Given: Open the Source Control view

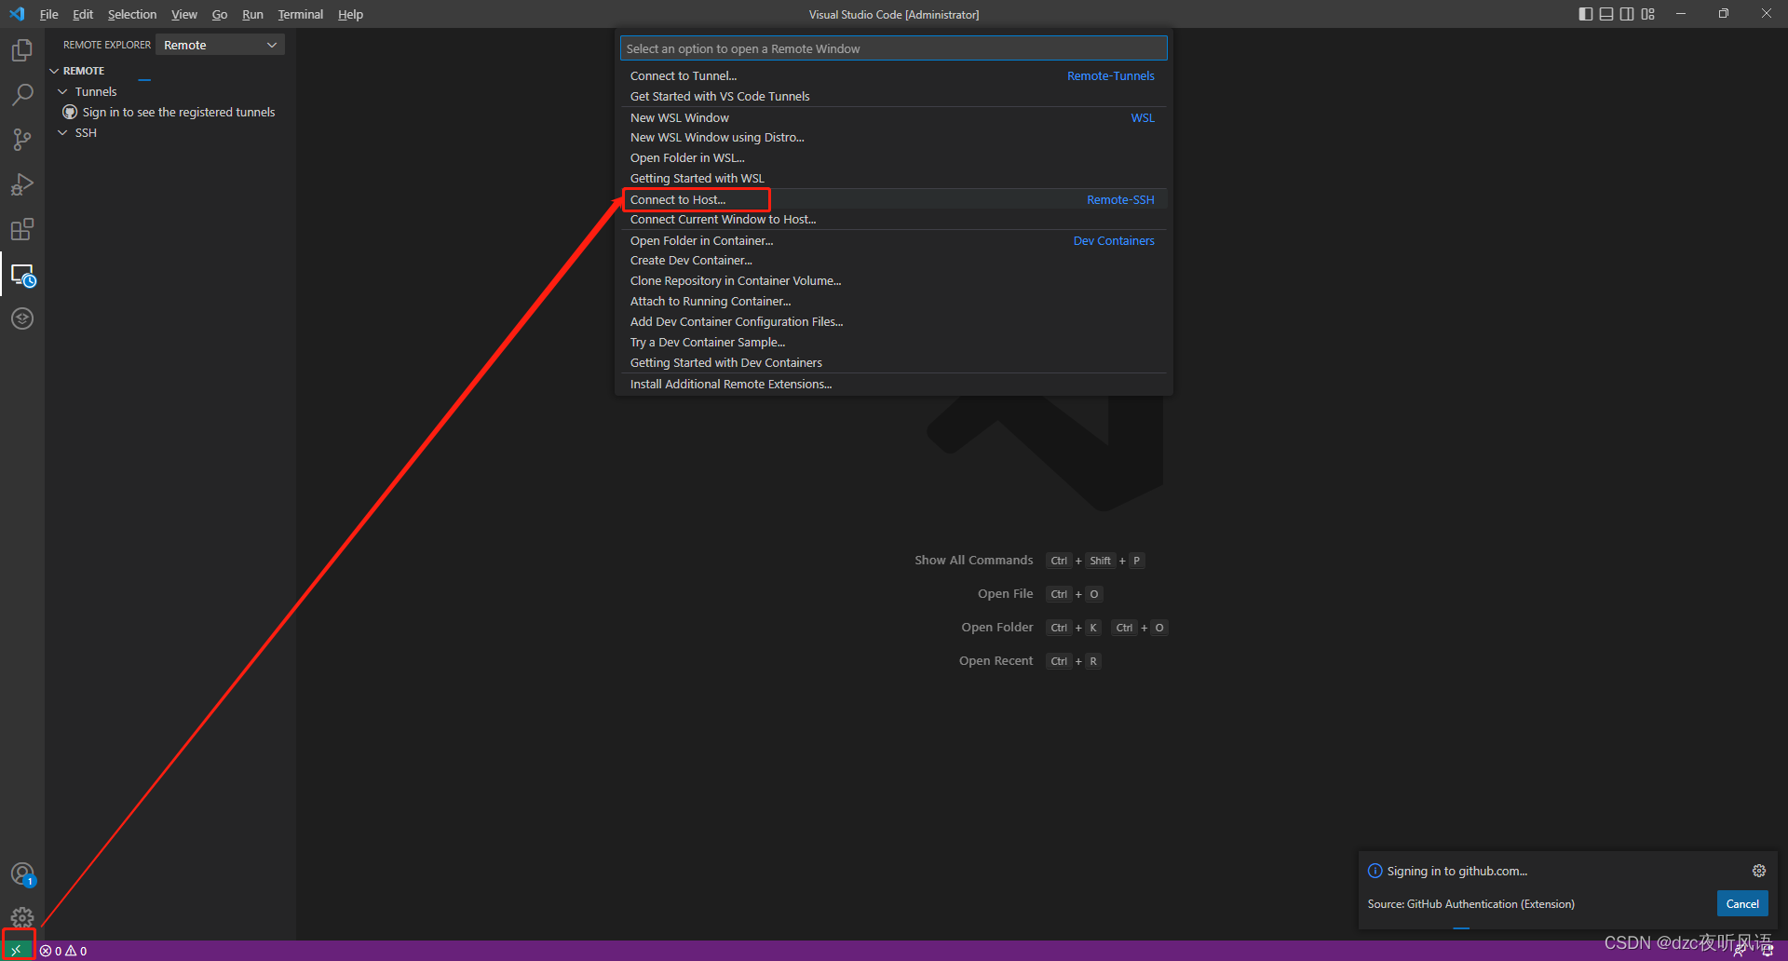Looking at the screenshot, I should point(22,139).
